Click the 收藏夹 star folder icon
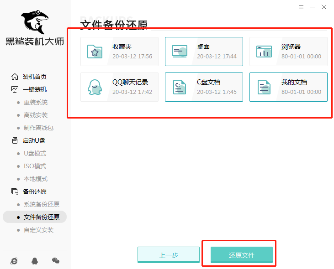 [x=95, y=52]
